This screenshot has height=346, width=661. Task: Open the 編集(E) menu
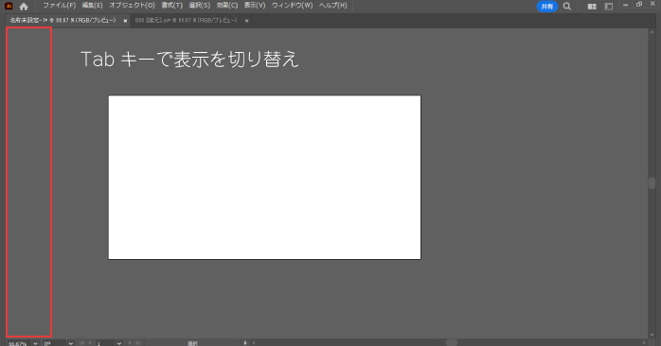coord(92,6)
